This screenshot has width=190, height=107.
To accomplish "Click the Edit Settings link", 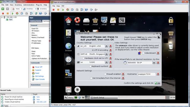I will (39, 76).
